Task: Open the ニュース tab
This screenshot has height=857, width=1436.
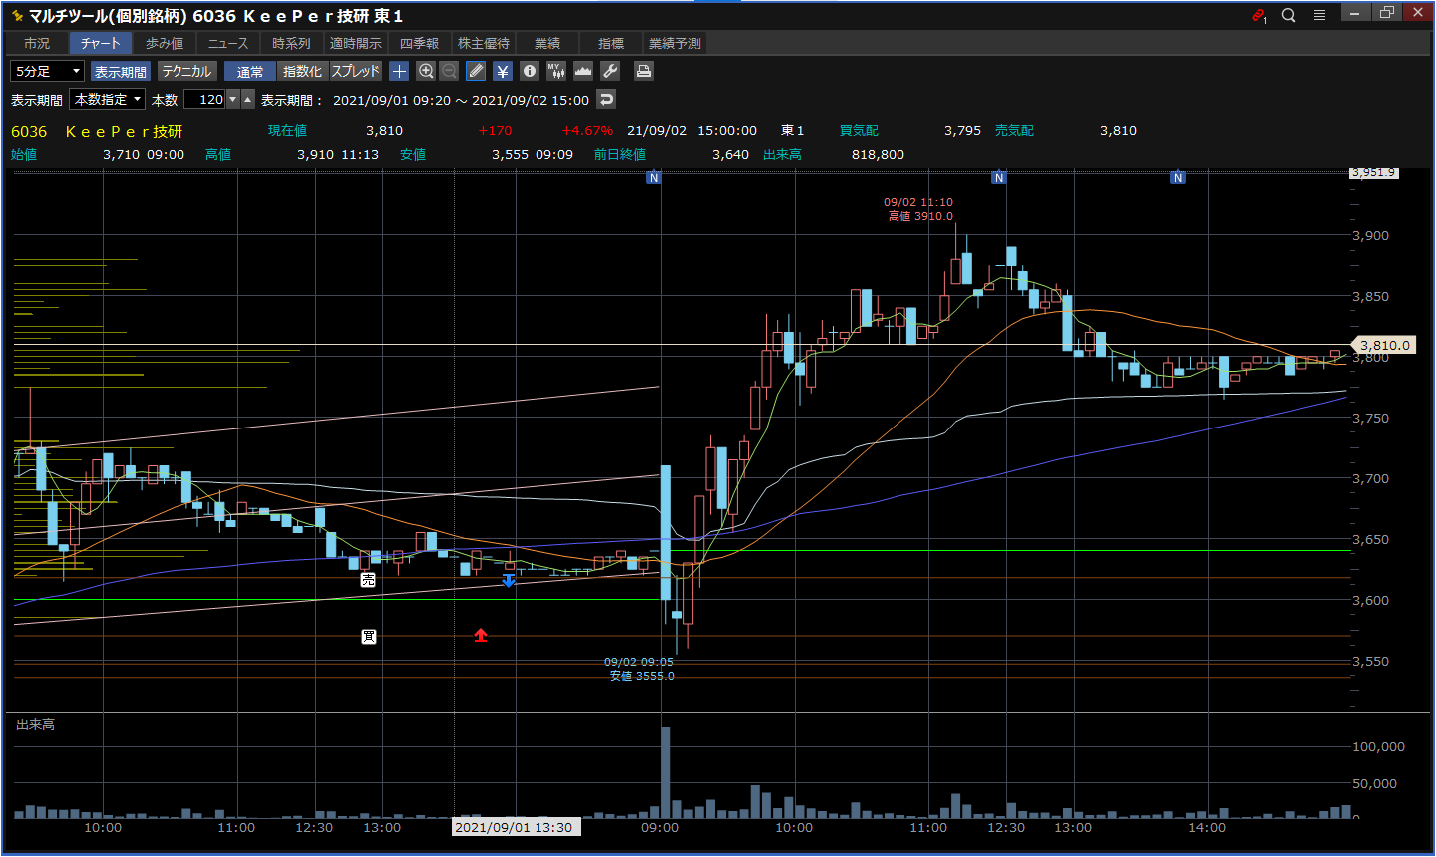Action: pyautogui.click(x=228, y=43)
